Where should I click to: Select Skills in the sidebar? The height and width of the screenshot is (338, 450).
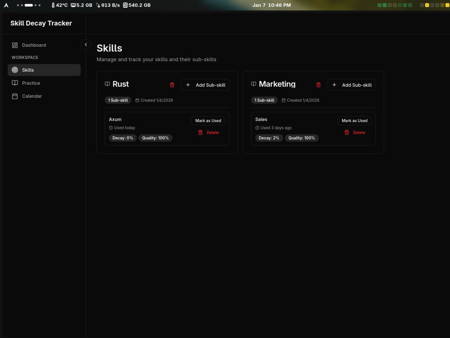44,70
